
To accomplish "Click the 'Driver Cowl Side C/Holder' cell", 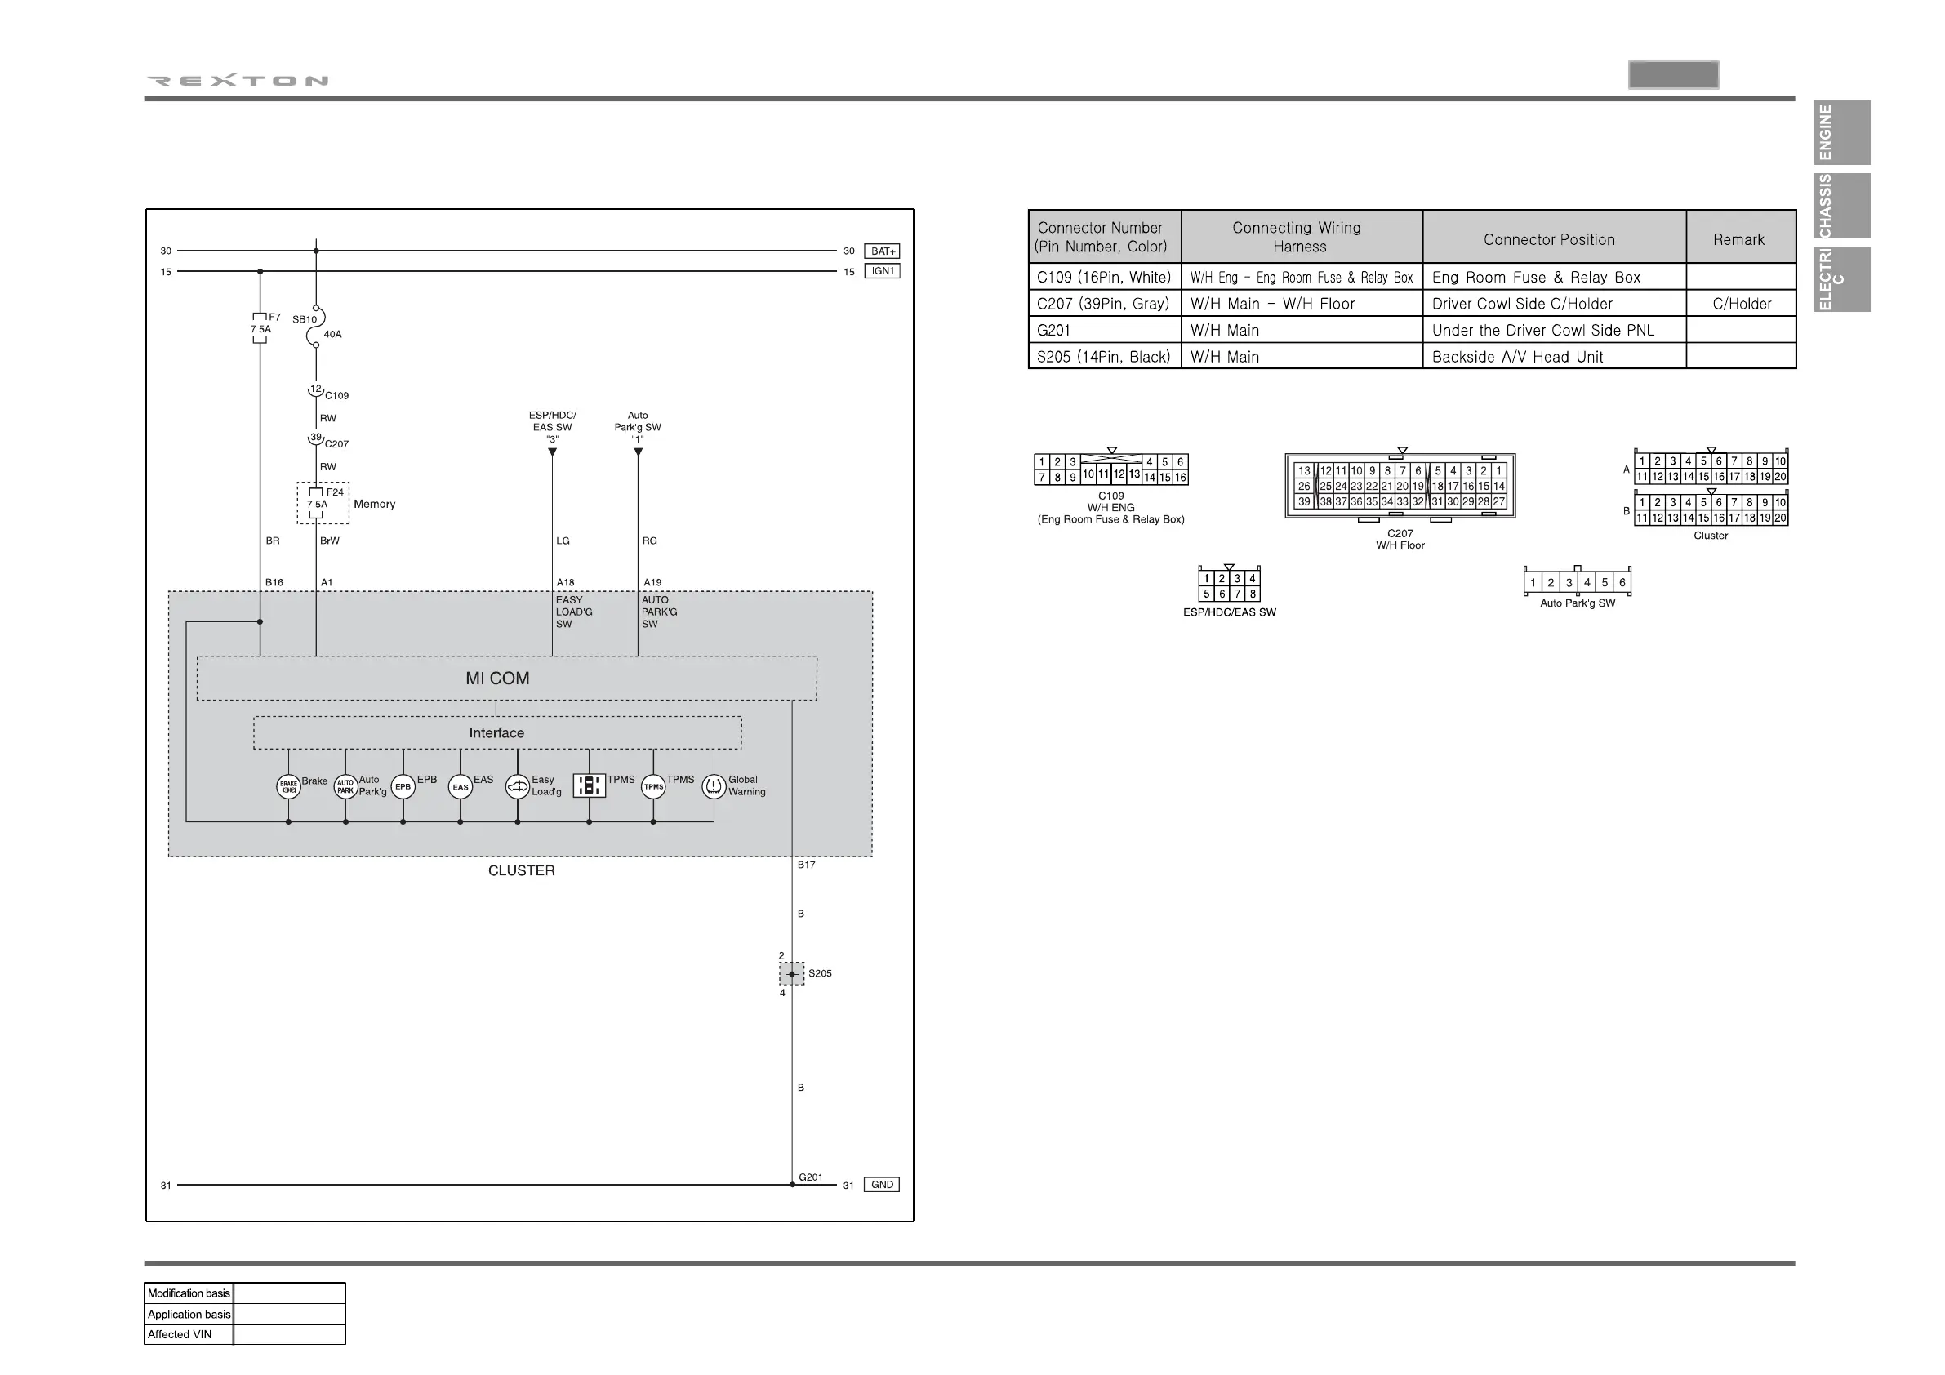I will [1555, 303].
